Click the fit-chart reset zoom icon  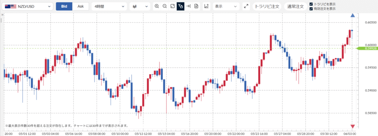(x=173, y=6)
